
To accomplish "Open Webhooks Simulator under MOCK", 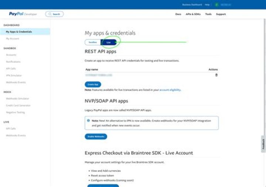I will (x=17, y=98).
